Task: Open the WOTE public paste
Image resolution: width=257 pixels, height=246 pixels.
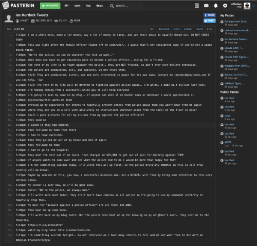Action: tap(228, 142)
